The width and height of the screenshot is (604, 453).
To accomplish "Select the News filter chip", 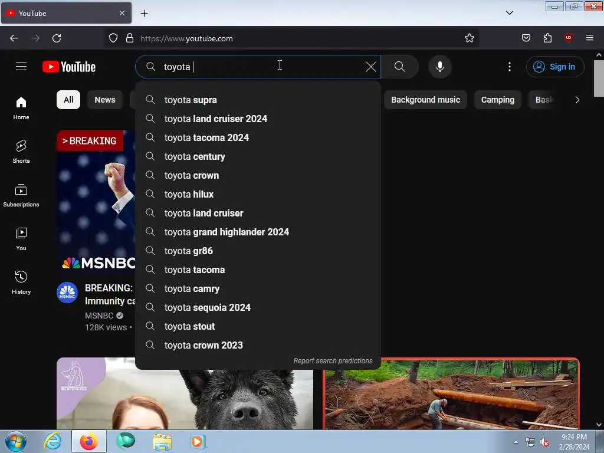I will pyautogui.click(x=105, y=100).
